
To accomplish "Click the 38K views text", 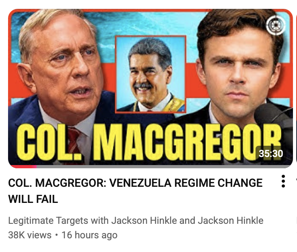I will tap(30, 235).
